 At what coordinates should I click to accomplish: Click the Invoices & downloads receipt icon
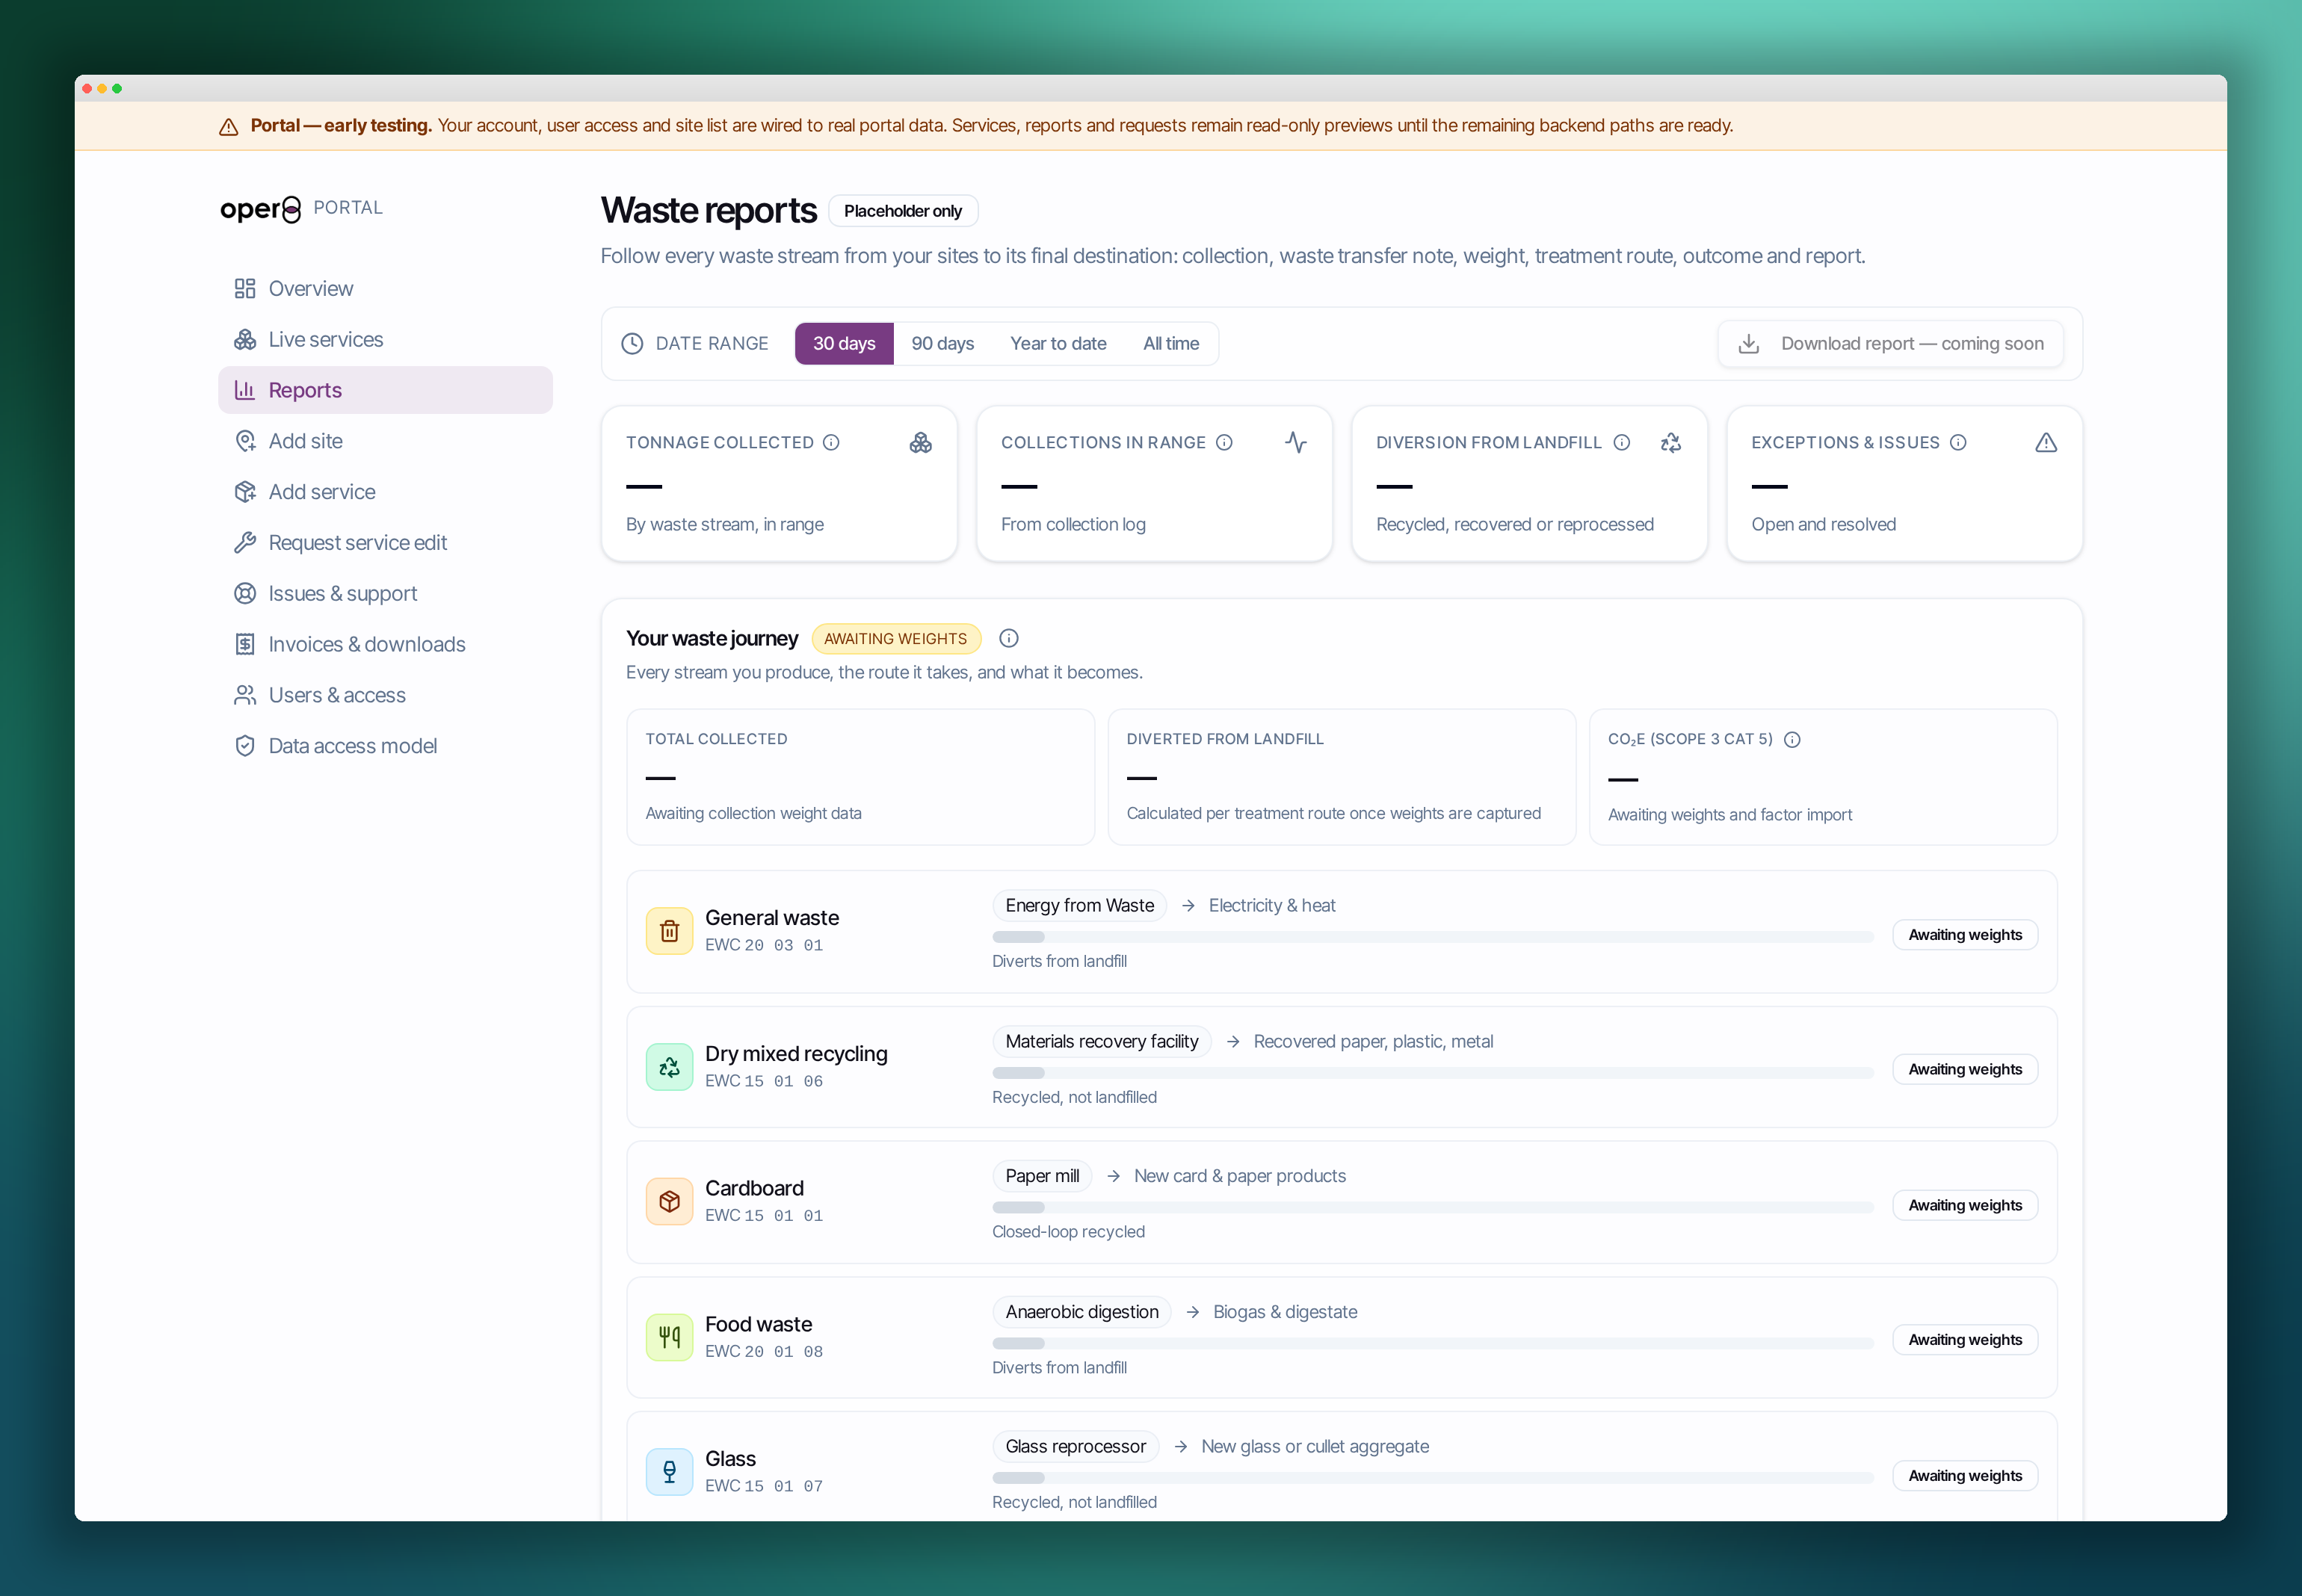click(245, 645)
